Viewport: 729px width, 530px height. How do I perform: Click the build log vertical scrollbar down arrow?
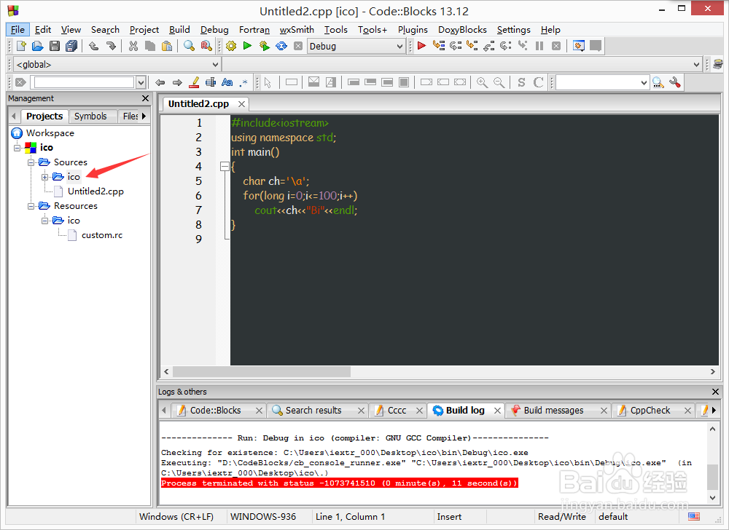[712, 498]
